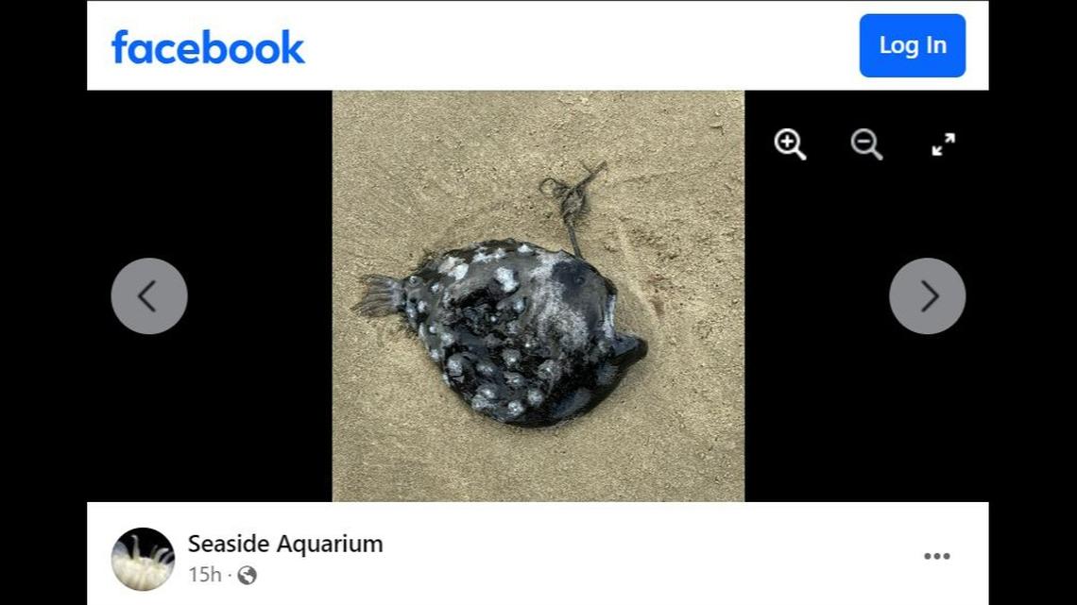Viewport: 1077px width, 605px height.
Task: Enter fullscreen with the expand arrows icon
Action: point(943,144)
